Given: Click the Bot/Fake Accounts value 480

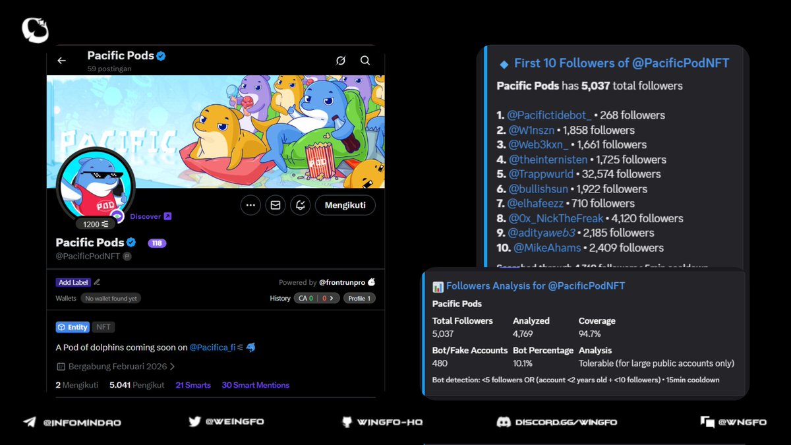Looking at the screenshot, I should tap(440, 363).
